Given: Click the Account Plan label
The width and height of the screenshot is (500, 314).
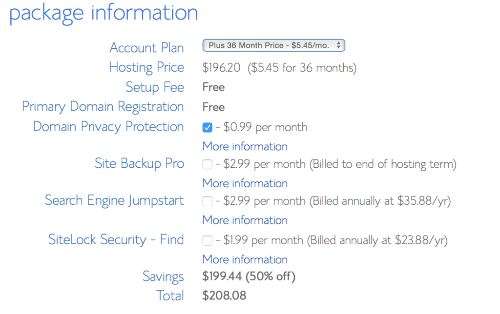Looking at the screenshot, I should [x=146, y=48].
